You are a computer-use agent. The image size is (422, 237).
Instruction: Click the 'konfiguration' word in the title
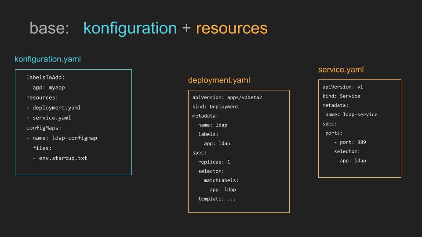tap(130, 29)
